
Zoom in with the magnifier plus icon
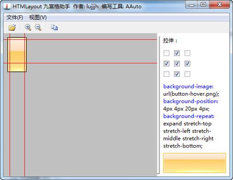tap(28, 28)
